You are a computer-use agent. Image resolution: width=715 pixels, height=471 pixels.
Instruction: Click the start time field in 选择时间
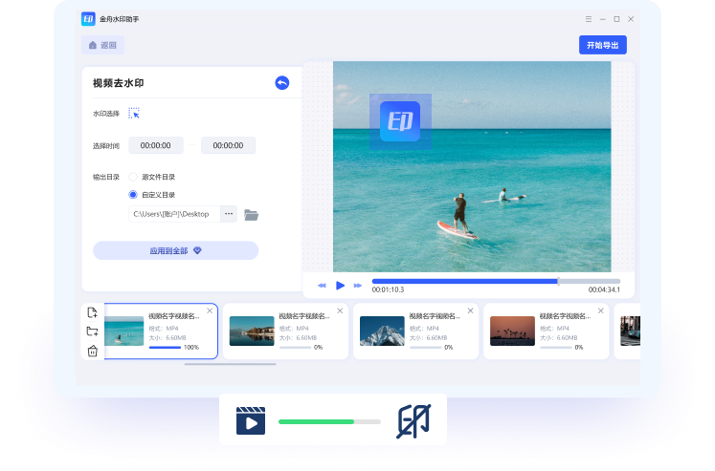155,145
